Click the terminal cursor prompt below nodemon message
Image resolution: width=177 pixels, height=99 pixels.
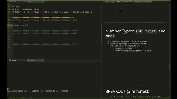(8, 93)
